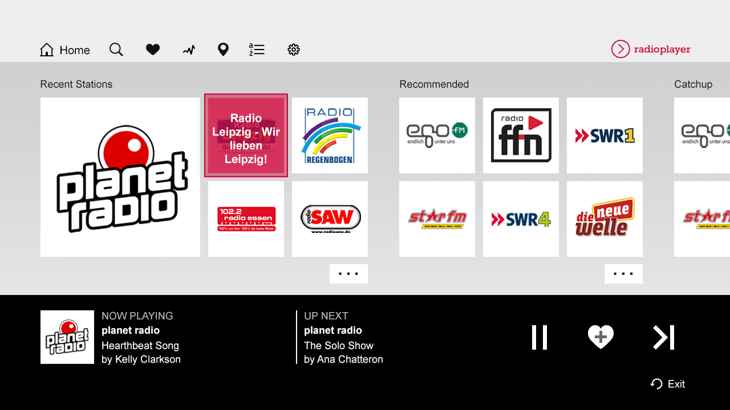Skip to the next track
The height and width of the screenshot is (410, 730).
click(x=664, y=337)
